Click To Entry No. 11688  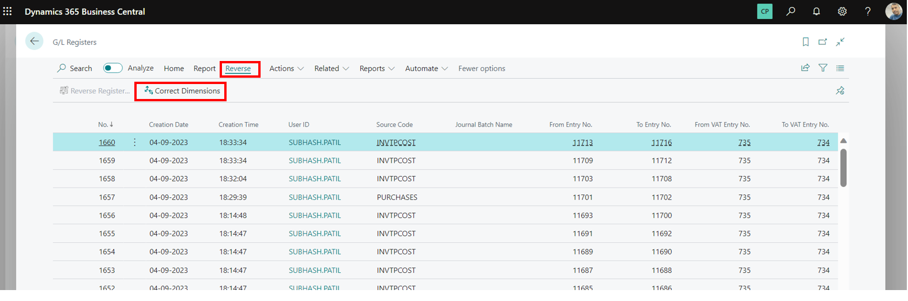point(661,270)
